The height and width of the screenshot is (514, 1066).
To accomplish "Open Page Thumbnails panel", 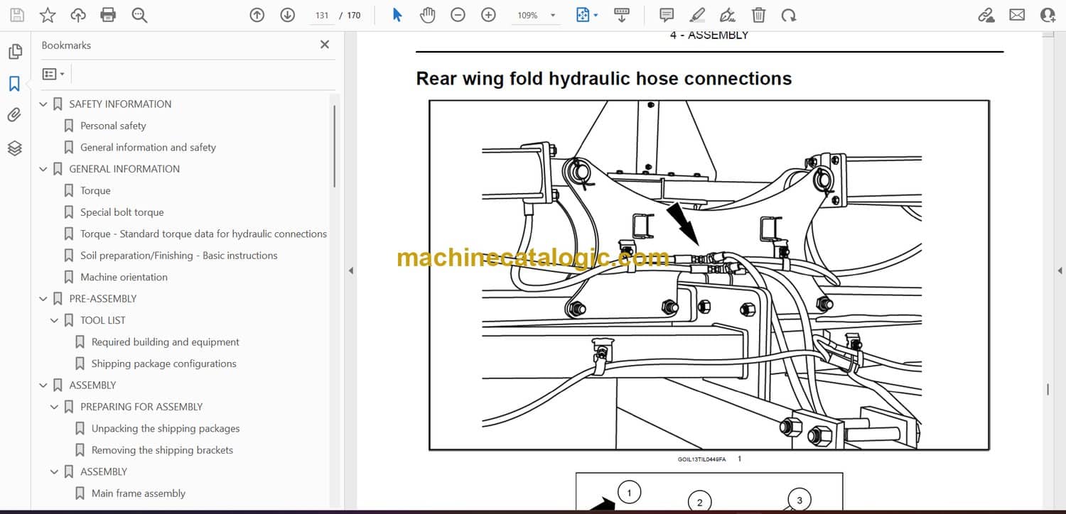I will tap(14, 52).
